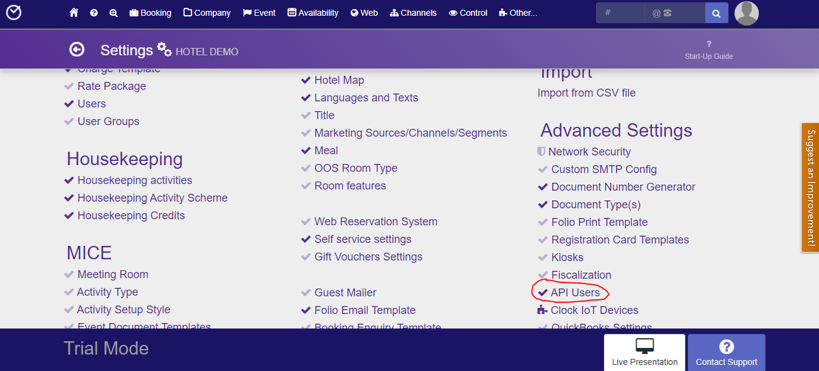
Task: Click the blue search magnifier button
Action: pyautogui.click(x=717, y=13)
